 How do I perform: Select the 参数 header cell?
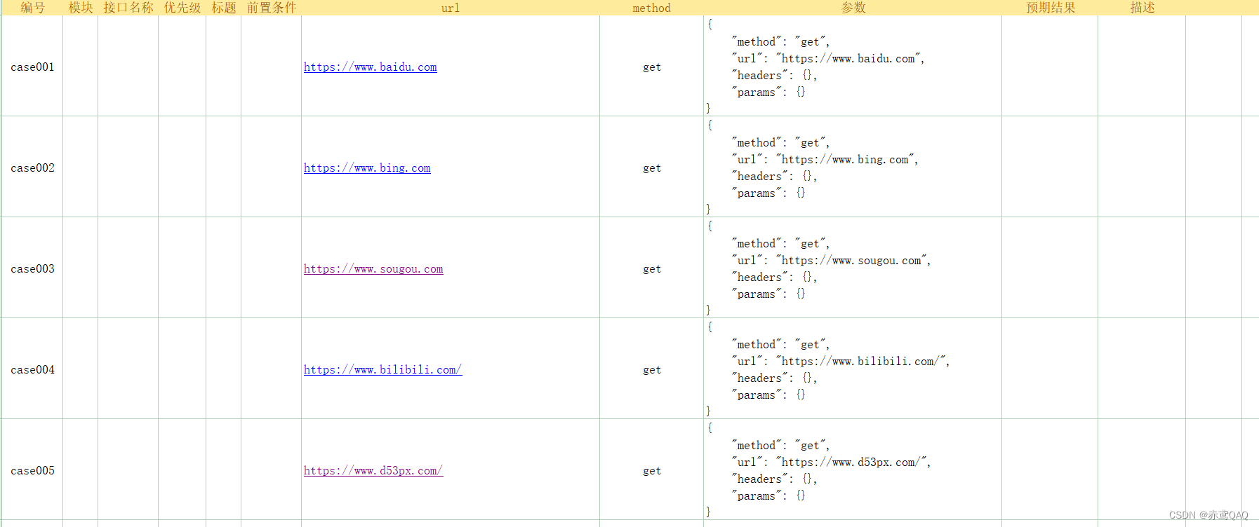(853, 8)
